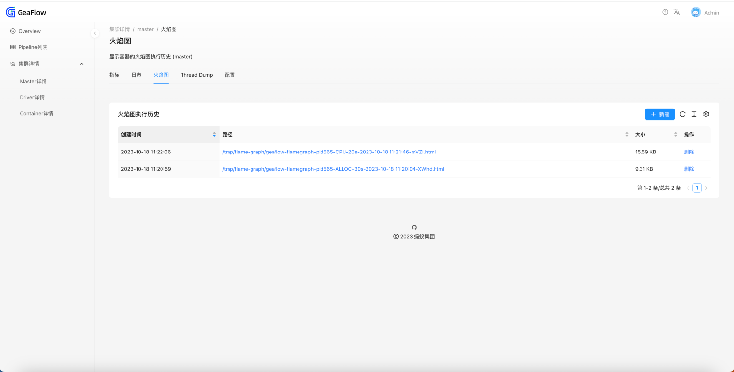Switch to the Thread Dump tab
Screen dimensions: 734x372
coord(197,75)
